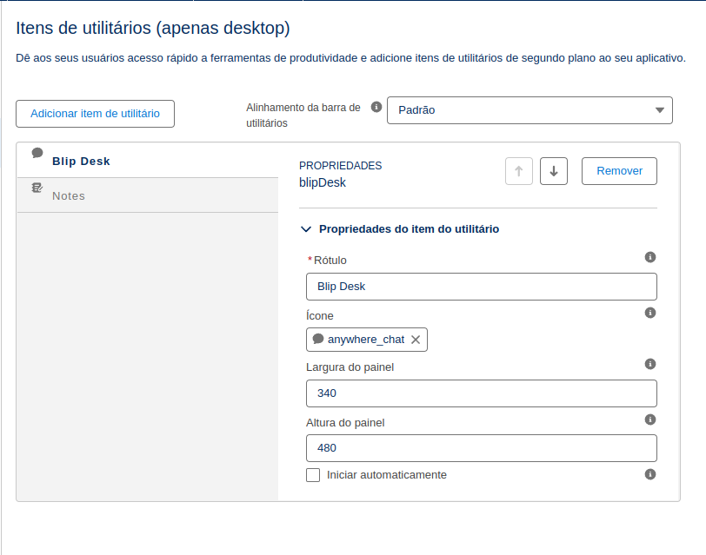Remove the anywhere_chat icon selection
The image size is (706, 555).
pyautogui.click(x=416, y=340)
